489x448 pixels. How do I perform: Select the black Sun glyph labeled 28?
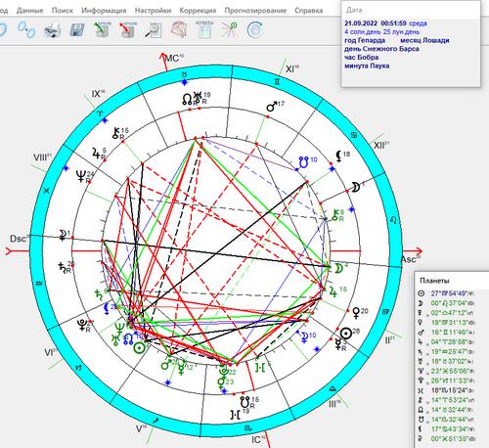345,334
